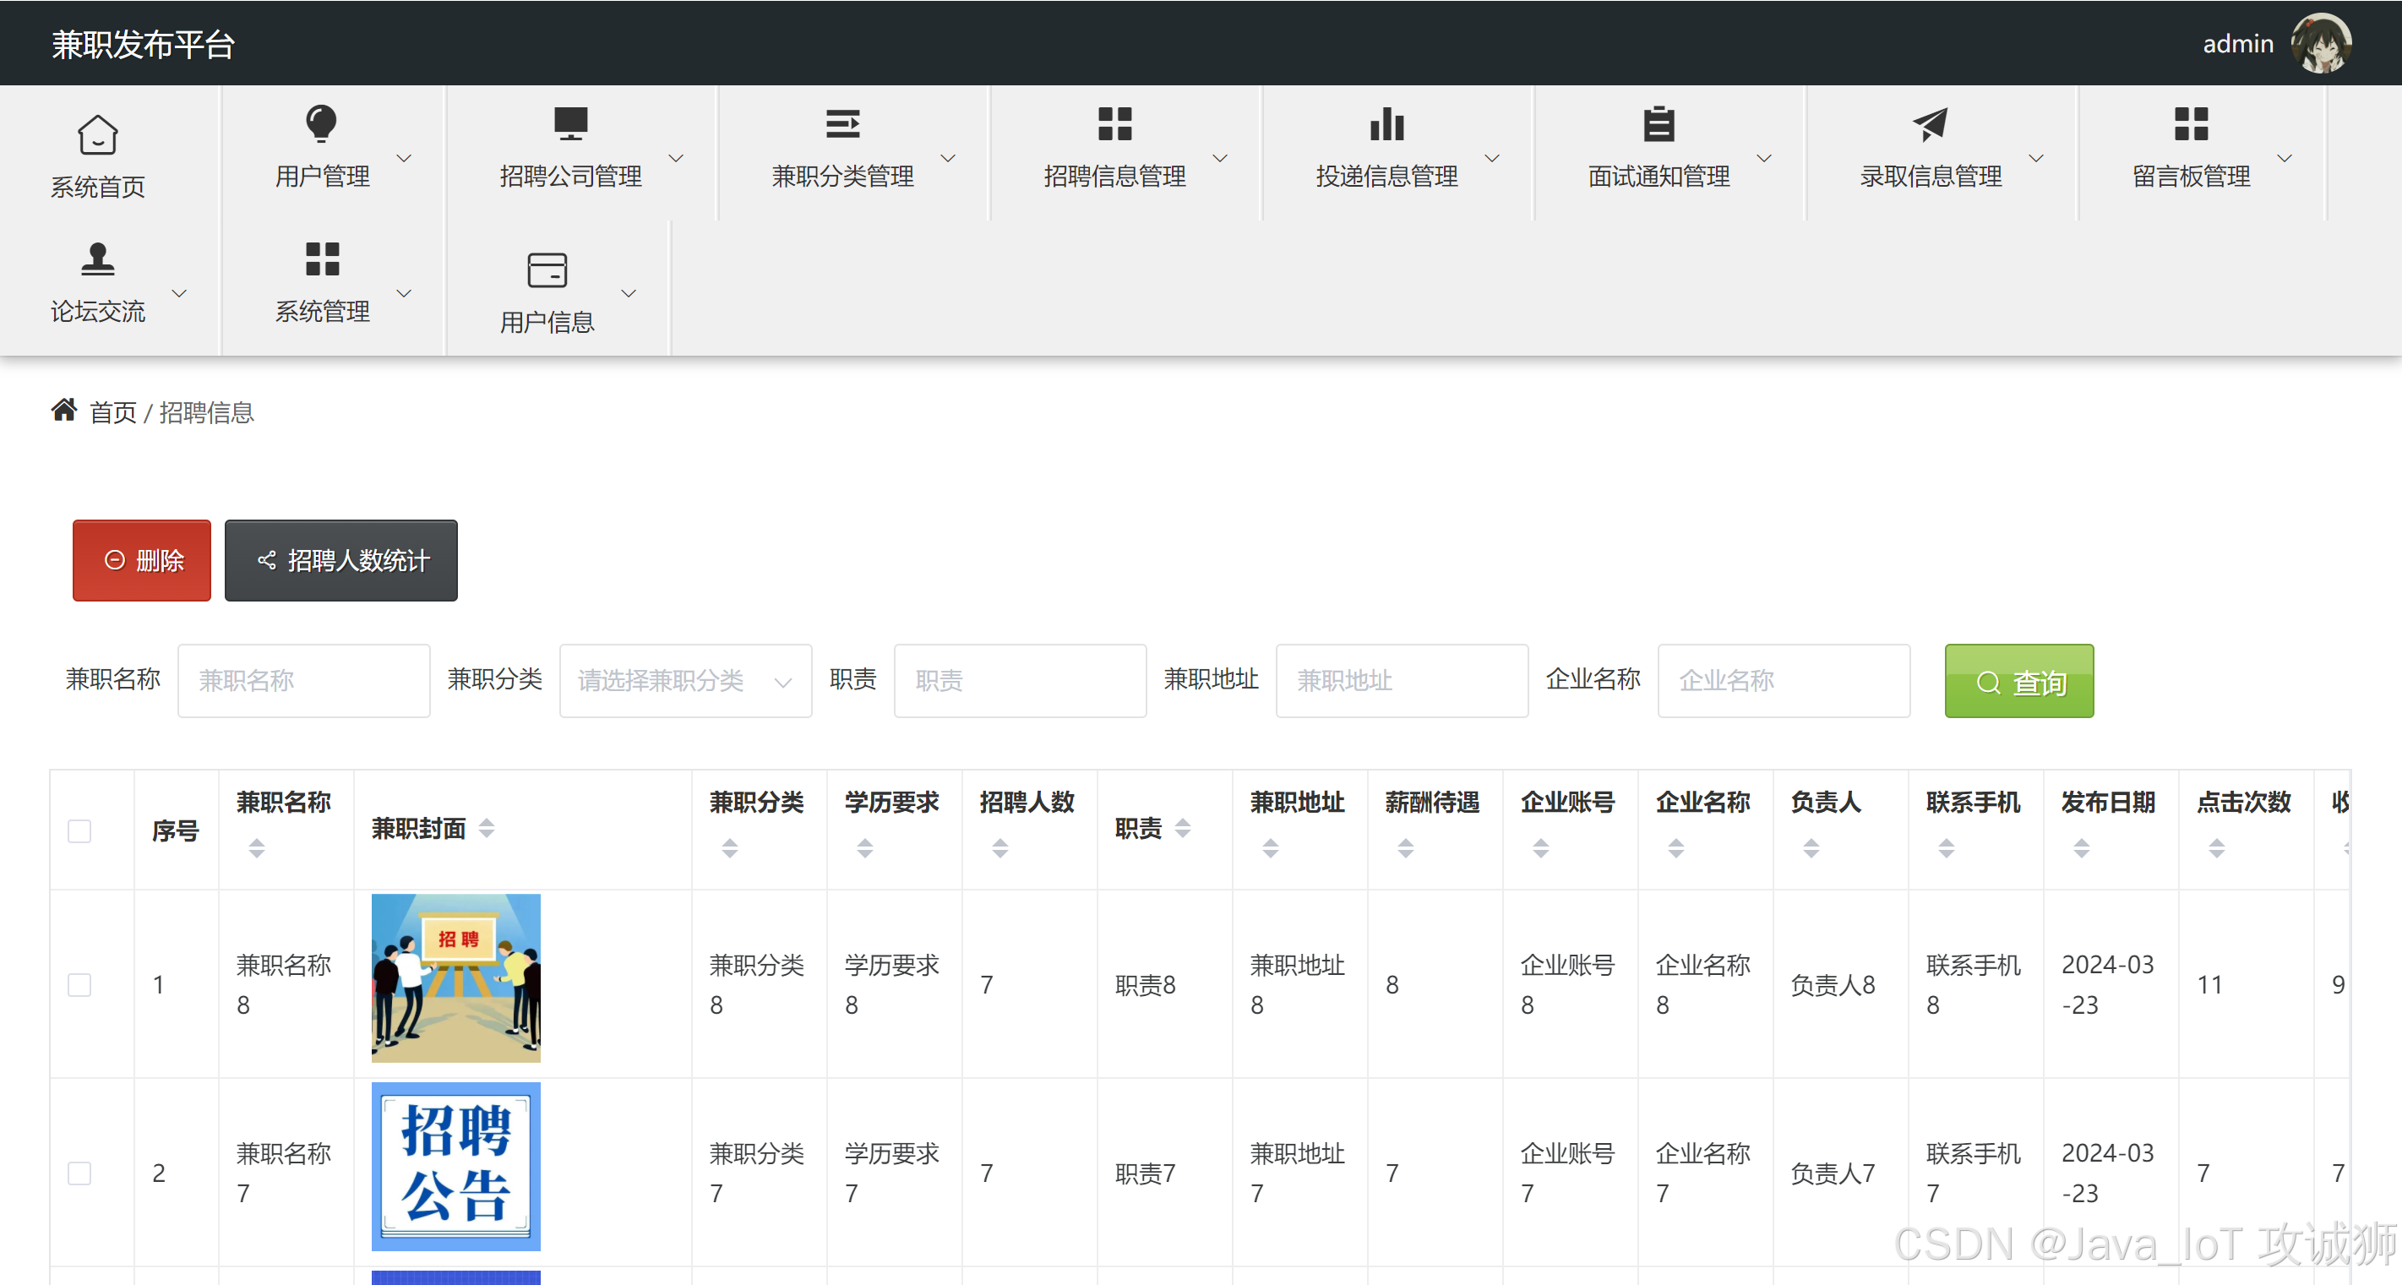Expand the 招聘信息管理 menu chevron

point(1220,159)
